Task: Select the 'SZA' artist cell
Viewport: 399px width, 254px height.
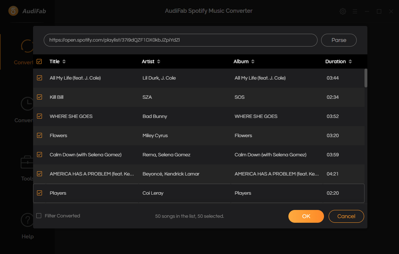Action: 147,97
